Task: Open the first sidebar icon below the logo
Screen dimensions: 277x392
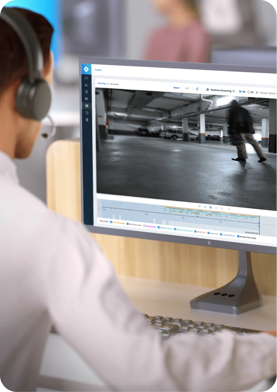Action: (x=86, y=78)
